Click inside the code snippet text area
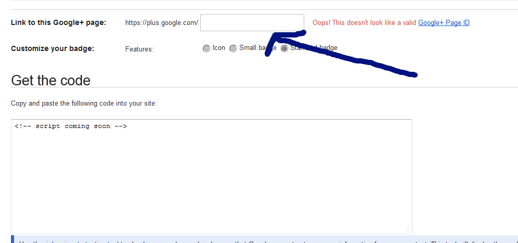518x243 pixels. [x=212, y=176]
